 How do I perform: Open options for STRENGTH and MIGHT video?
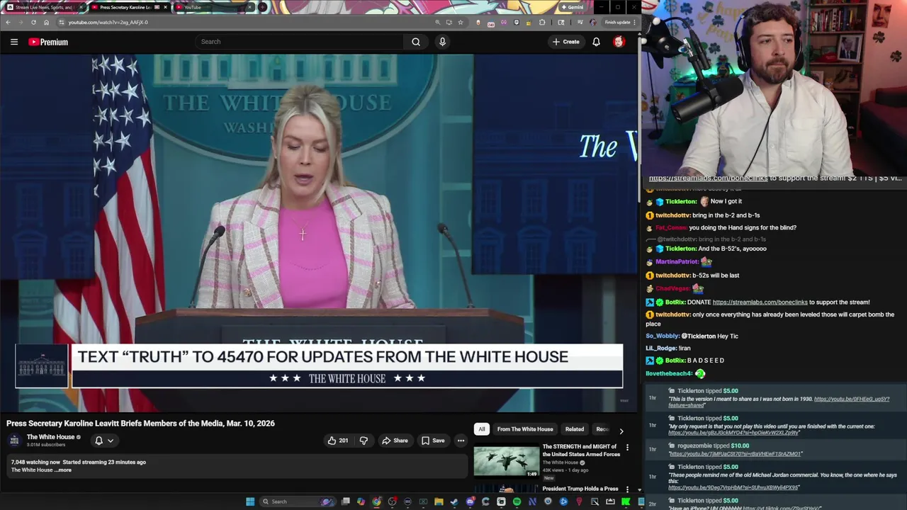(627, 448)
